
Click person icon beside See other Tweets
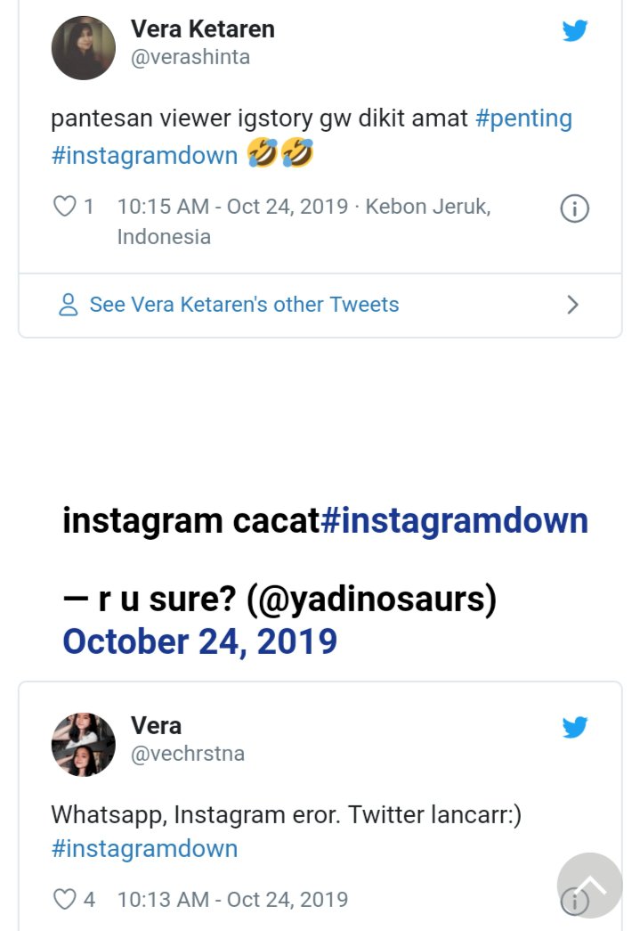68,305
